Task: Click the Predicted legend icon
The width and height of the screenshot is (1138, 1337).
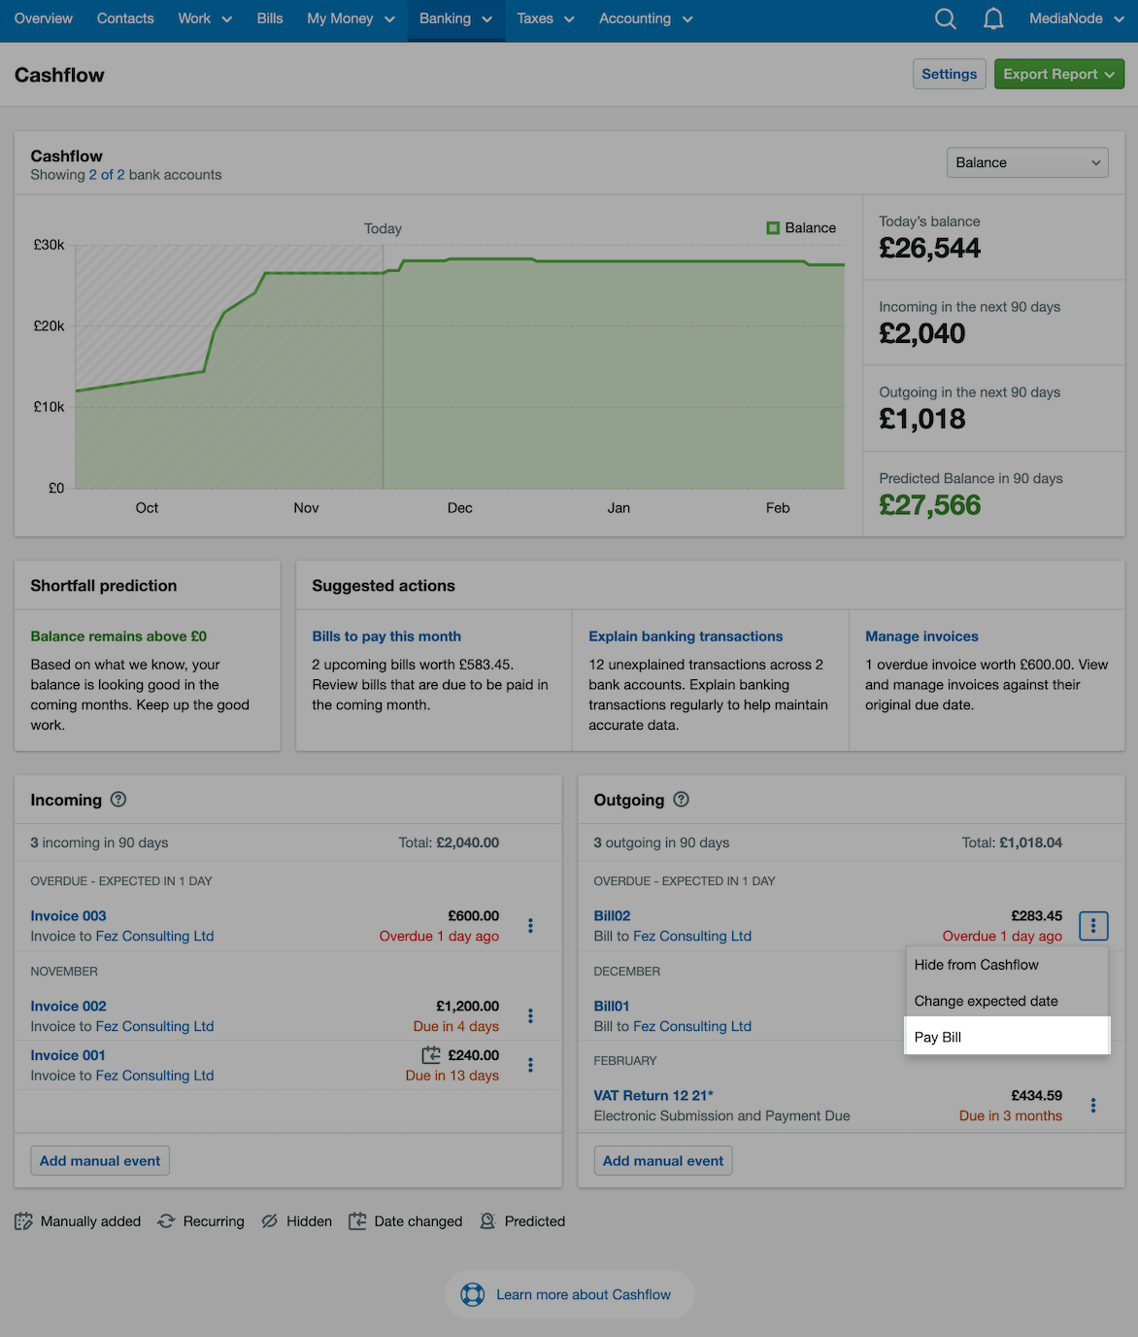Action: 487,1221
